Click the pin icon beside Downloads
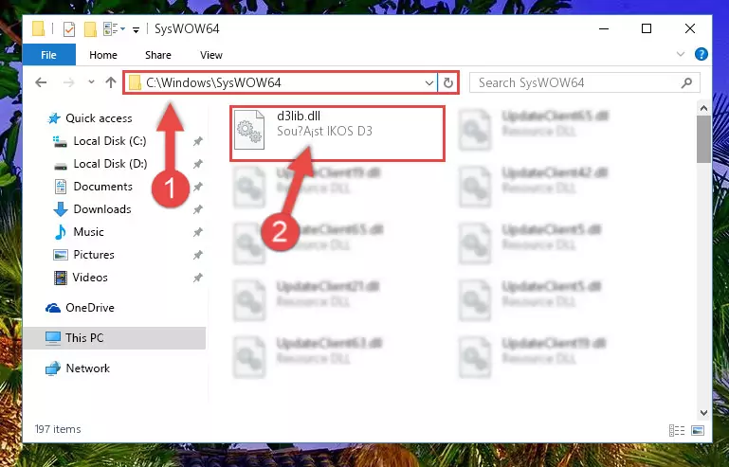The image size is (729, 467). click(x=198, y=209)
